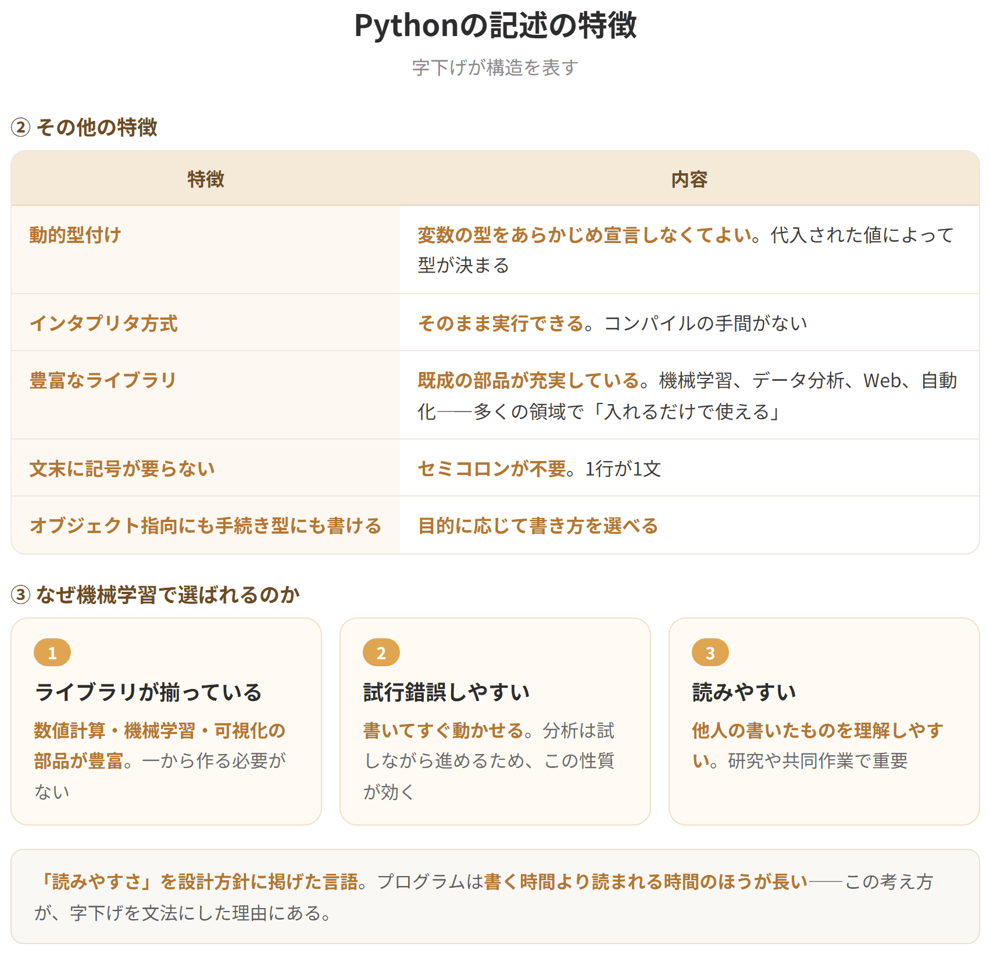Screen dimensions: 990x954
Task: Click the text 書く時間より読まれる時間のほうが長い
Action: (646, 881)
